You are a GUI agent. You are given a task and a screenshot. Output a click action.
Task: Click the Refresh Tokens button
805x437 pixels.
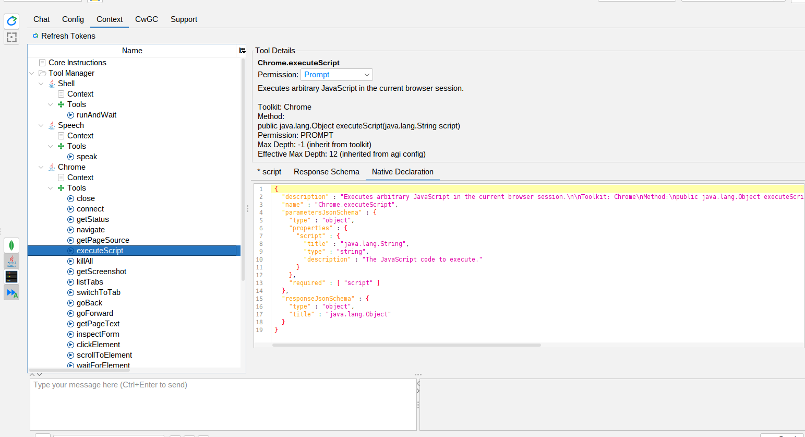[x=64, y=36]
